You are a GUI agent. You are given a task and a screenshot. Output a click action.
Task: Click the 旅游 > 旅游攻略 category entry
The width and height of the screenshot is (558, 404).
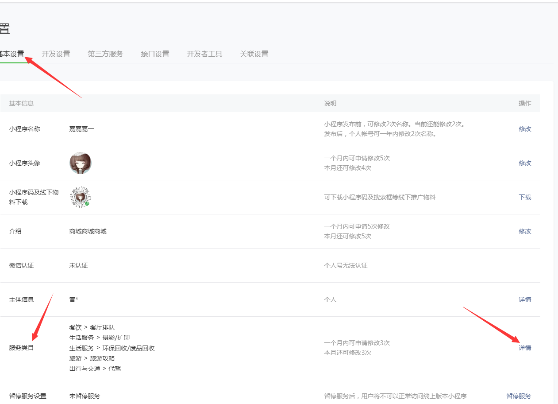92,358
